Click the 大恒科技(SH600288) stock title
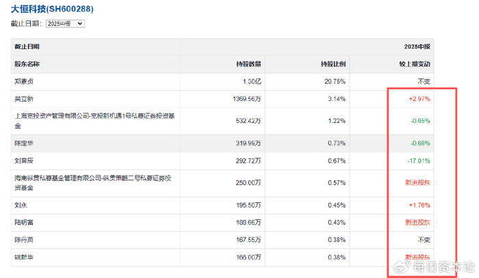 click(52, 10)
